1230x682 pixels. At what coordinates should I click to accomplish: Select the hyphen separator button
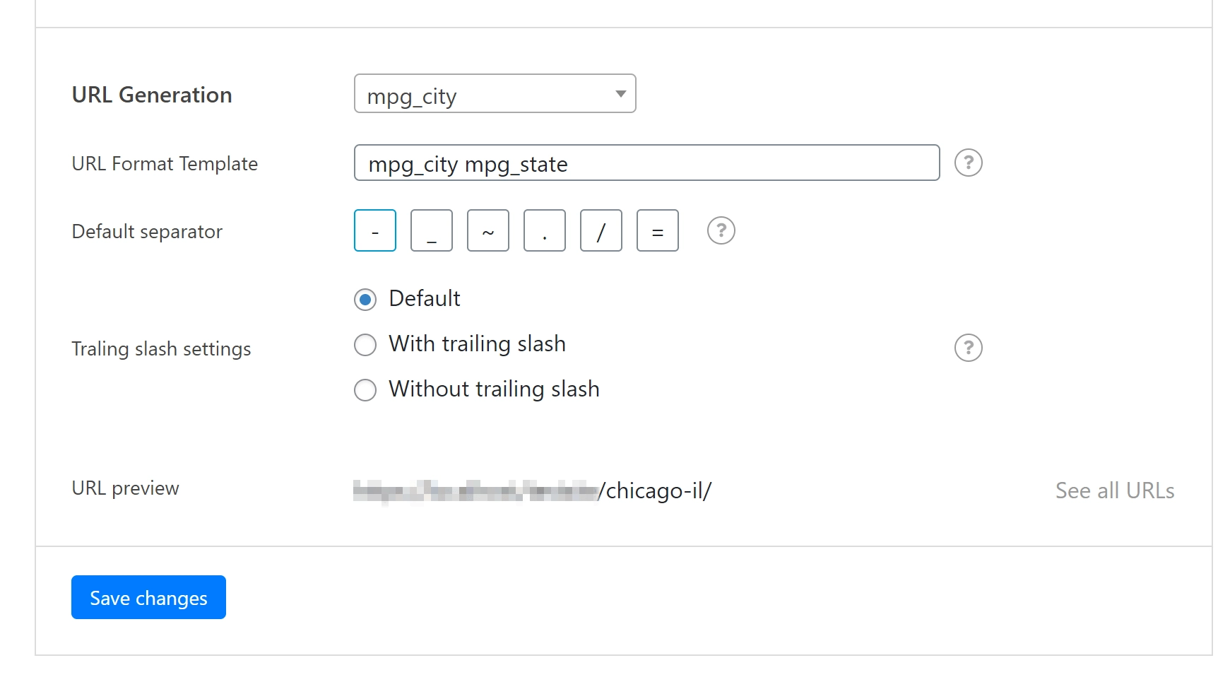[x=375, y=231]
